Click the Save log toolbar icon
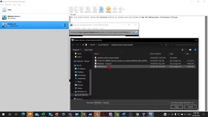The height and width of the screenshot is (117, 208). coord(71,9)
